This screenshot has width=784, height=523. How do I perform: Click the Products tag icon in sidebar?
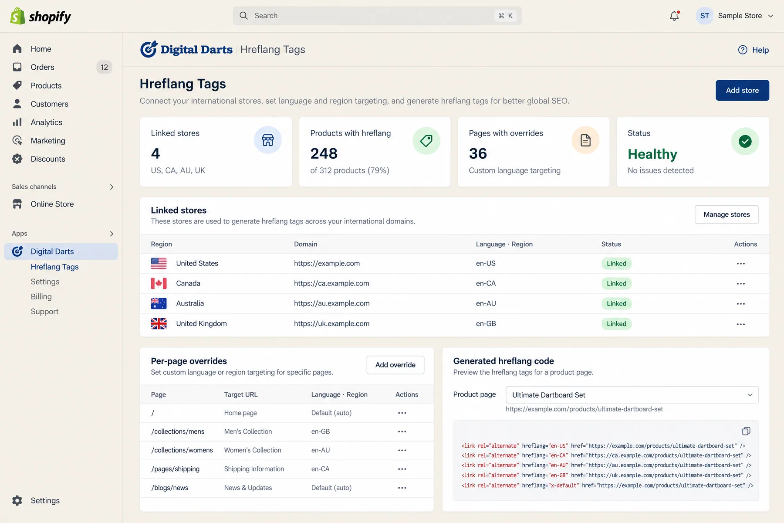tap(17, 85)
